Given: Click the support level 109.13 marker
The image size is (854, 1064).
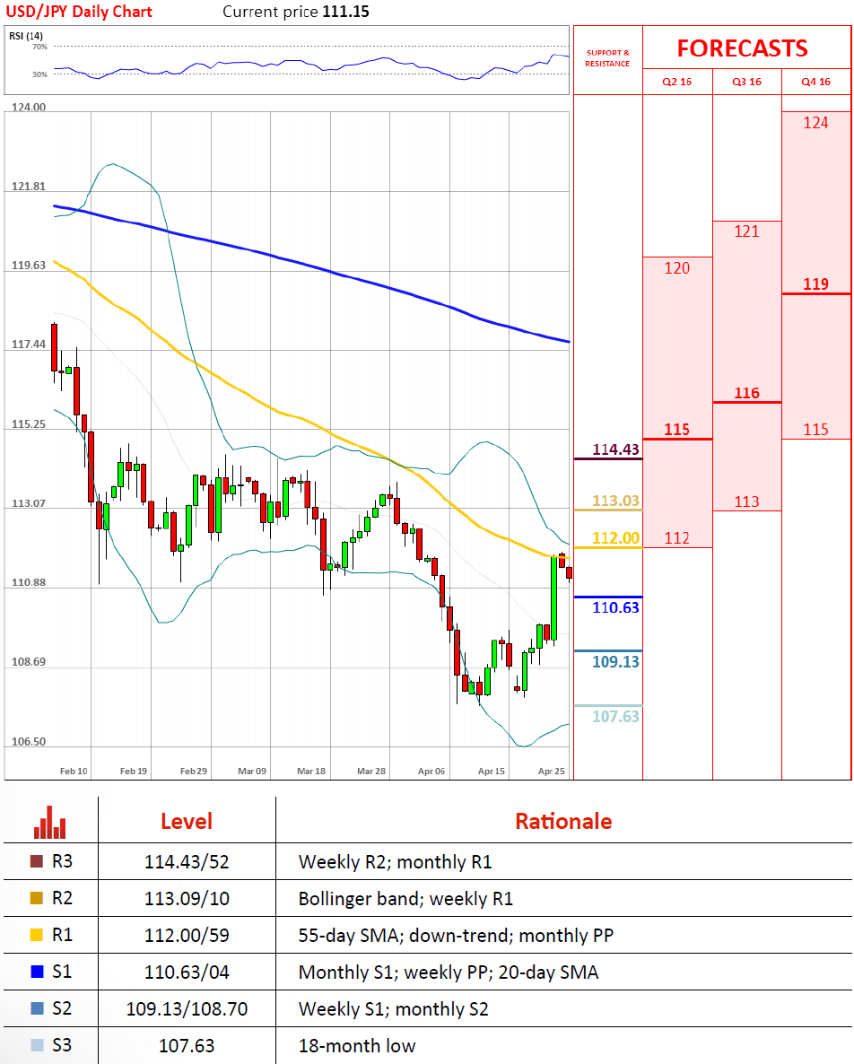Looking at the screenshot, I should 615,661.
